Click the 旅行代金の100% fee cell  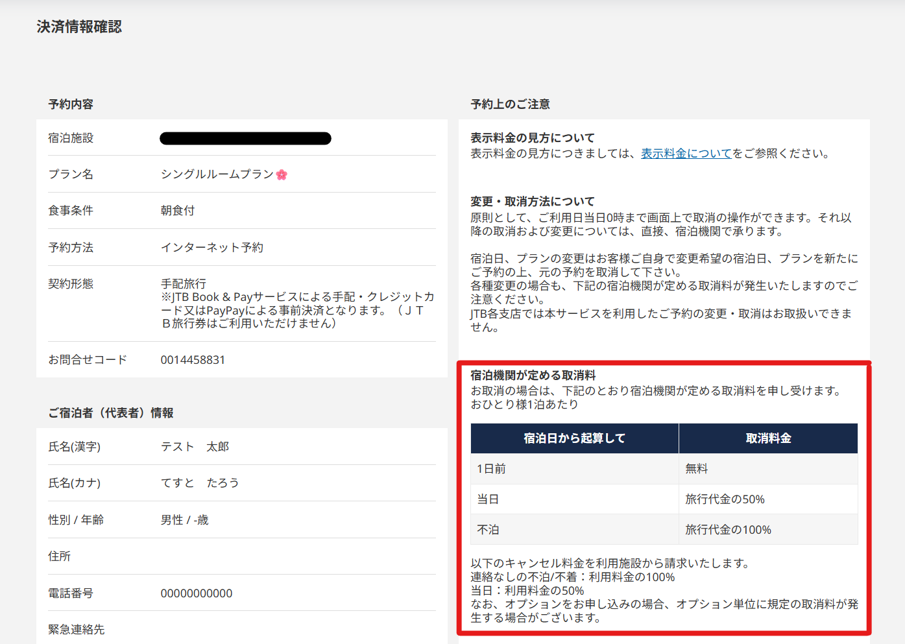(728, 530)
